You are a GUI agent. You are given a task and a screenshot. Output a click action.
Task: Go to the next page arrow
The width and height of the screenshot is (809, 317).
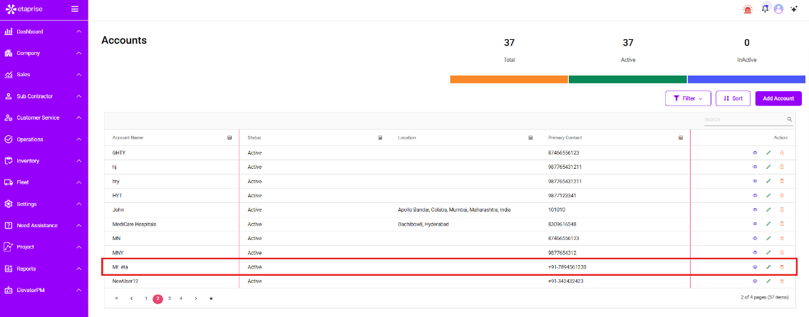point(195,298)
